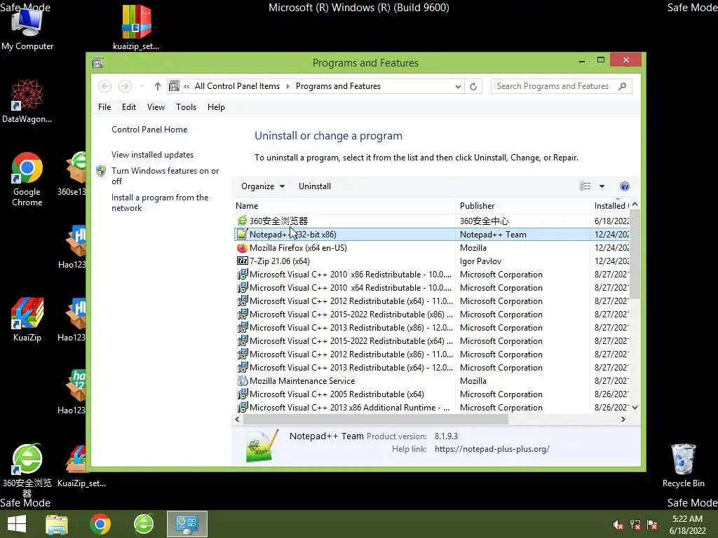Screen dimensions: 718x538
Task: Go to Control Panel Home
Action: tap(149, 130)
